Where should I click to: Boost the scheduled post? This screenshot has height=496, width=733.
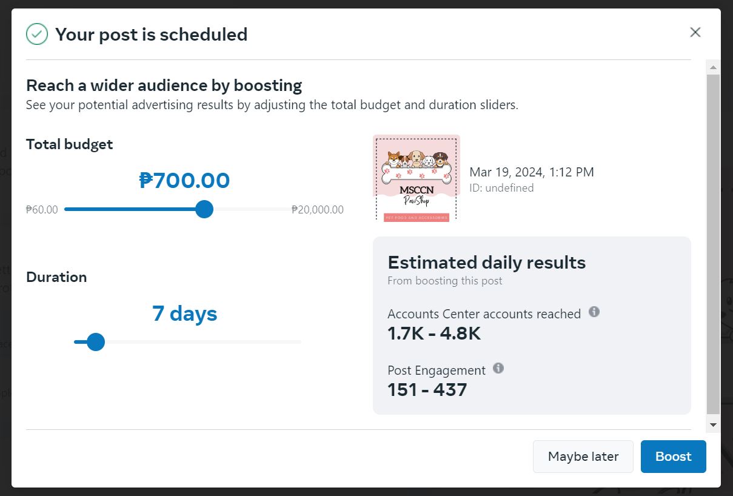point(674,457)
